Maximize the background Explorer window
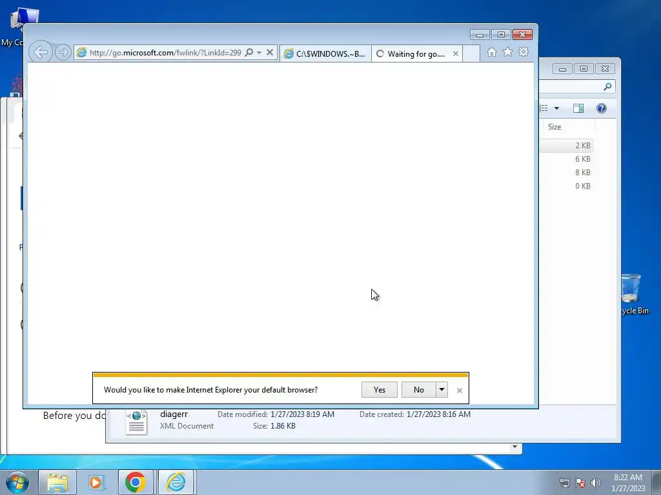The width and height of the screenshot is (661, 495). (584, 68)
